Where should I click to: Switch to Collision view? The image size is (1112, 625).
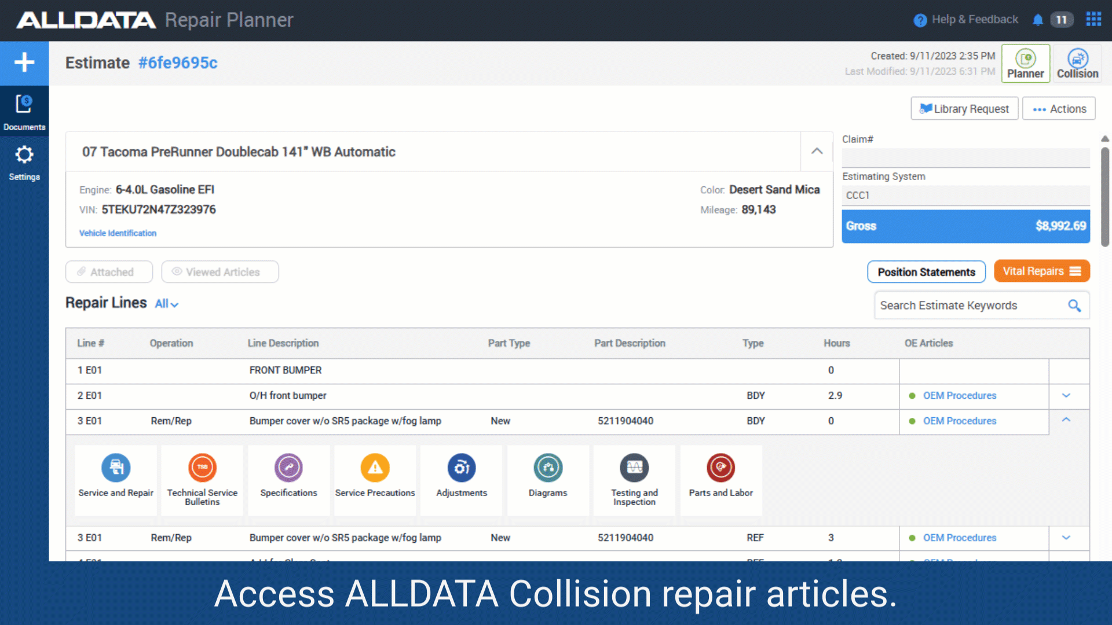tap(1077, 64)
